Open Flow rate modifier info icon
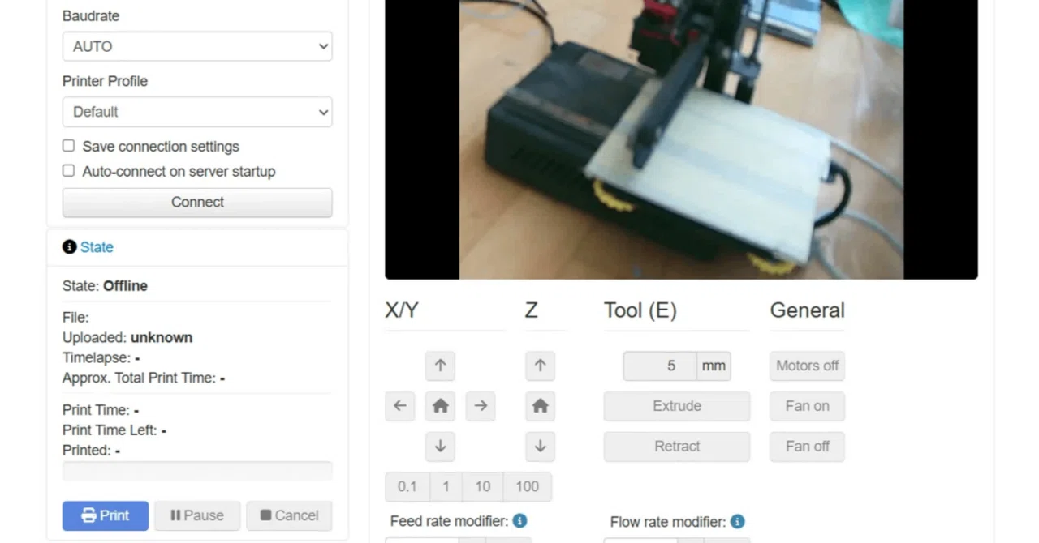Image resolution: width=1039 pixels, height=543 pixels. click(x=737, y=522)
